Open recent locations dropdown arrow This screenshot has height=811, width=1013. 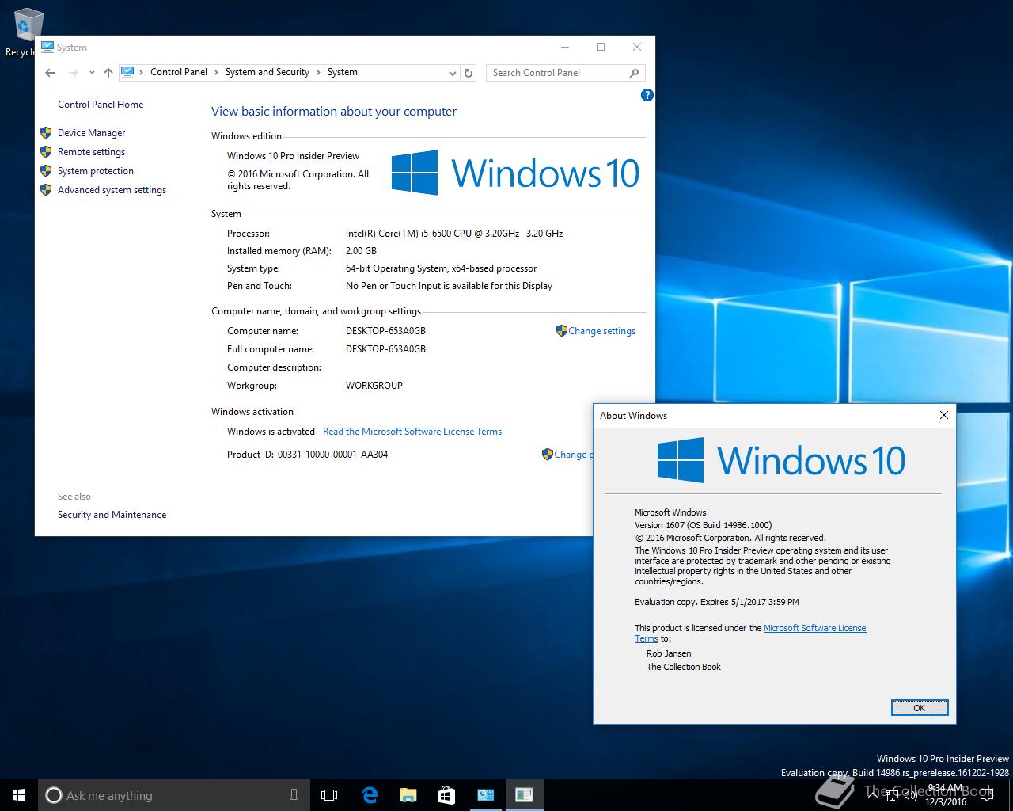92,73
